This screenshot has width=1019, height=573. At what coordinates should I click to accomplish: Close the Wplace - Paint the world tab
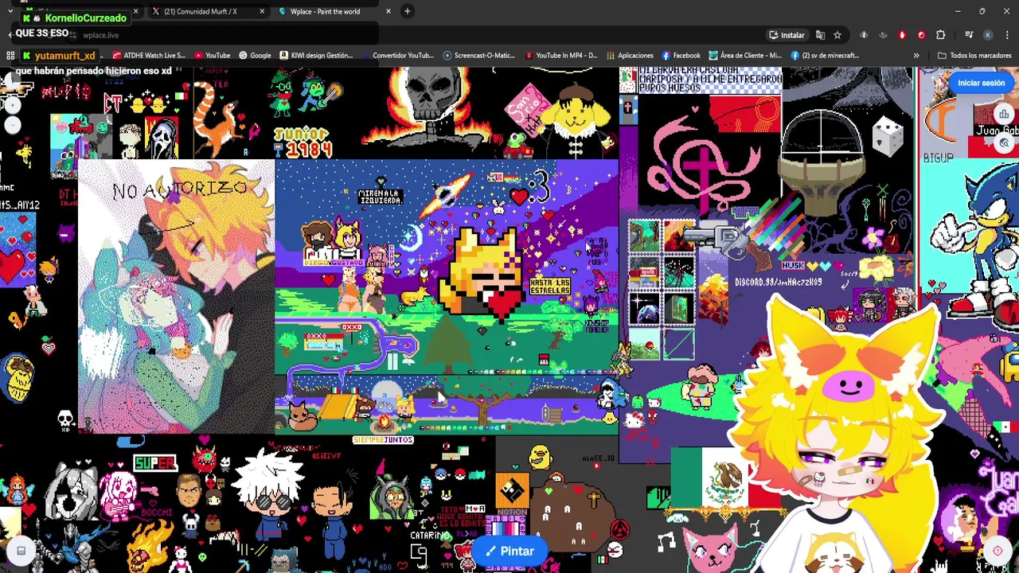tap(388, 11)
